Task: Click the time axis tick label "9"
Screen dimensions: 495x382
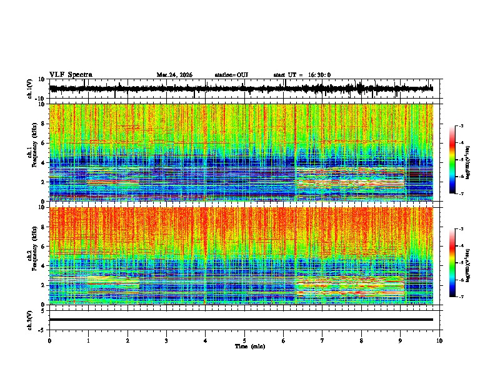Action: [x=400, y=341]
